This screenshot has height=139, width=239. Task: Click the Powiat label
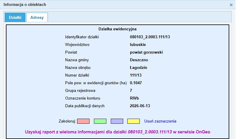71,52
